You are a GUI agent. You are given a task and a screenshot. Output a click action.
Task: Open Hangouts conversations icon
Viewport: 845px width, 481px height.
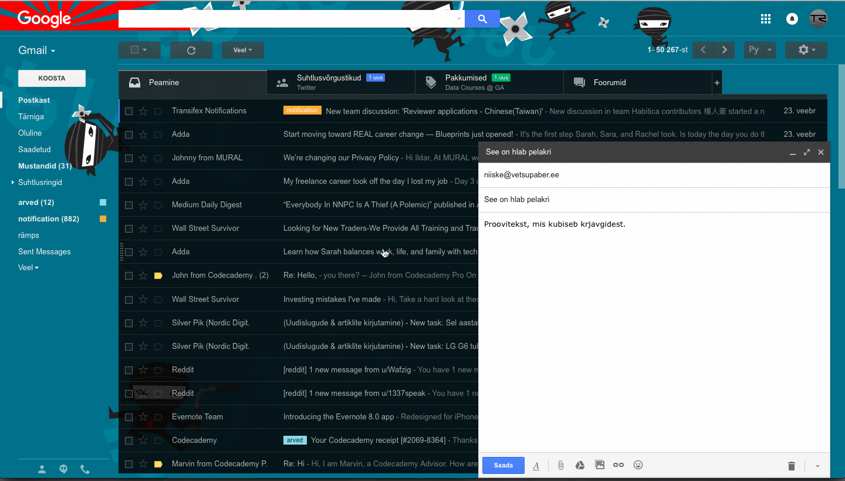pyautogui.click(x=63, y=469)
